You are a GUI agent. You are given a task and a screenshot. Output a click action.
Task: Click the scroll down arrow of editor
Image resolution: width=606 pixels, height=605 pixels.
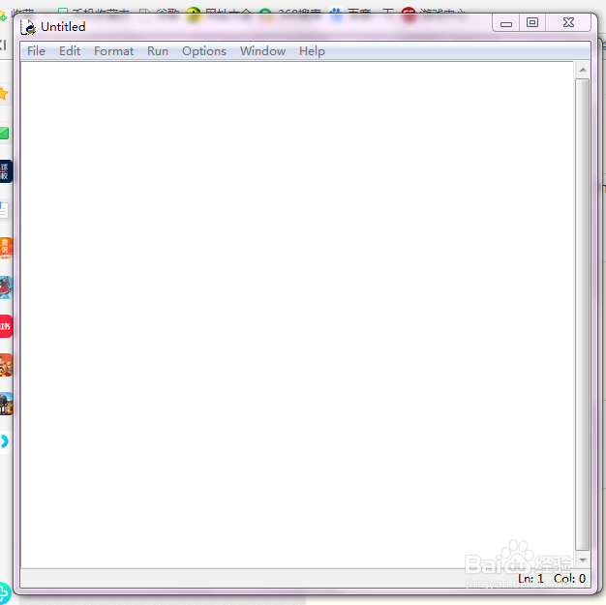[x=583, y=560]
